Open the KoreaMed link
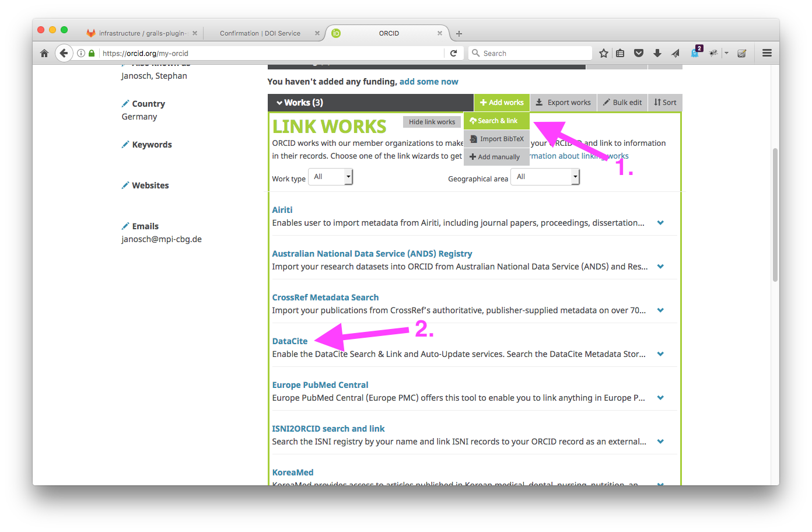The height and width of the screenshot is (532, 812). point(293,473)
